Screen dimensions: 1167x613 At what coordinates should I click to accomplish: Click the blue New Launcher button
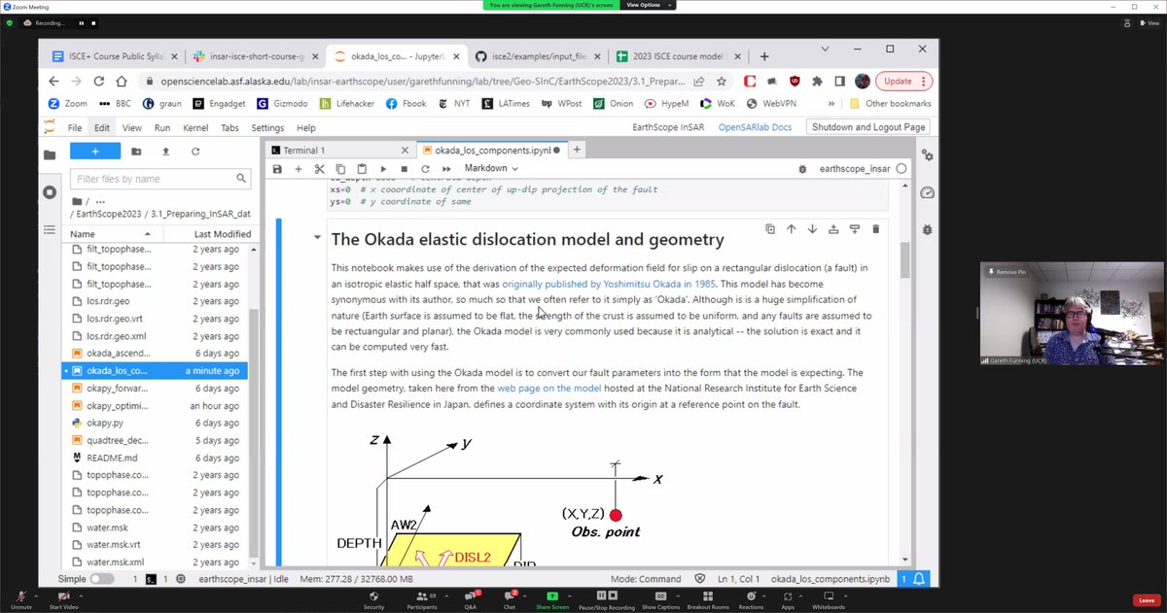[x=95, y=152]
